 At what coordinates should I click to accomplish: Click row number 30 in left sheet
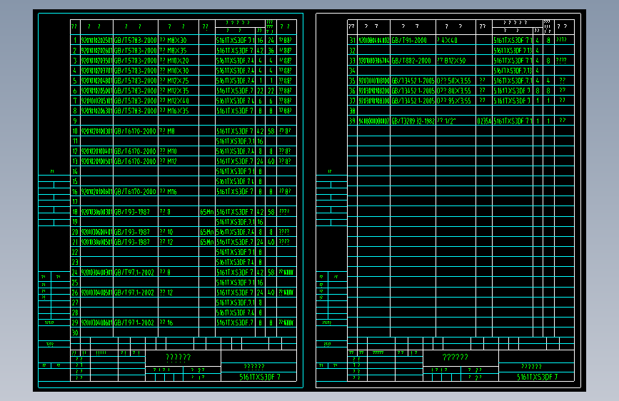tap(75, 333)
